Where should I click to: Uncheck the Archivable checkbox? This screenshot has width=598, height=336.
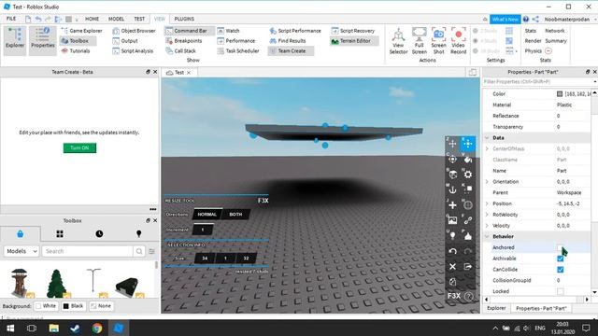[560, 259]
